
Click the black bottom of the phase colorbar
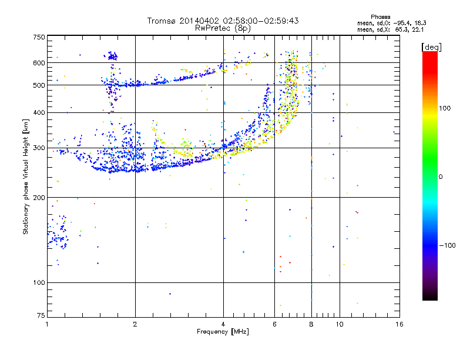point(430,296)
